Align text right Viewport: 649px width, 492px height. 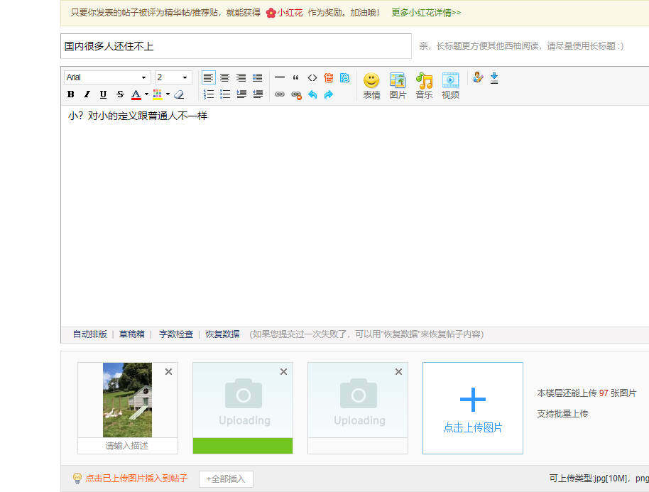241,77
